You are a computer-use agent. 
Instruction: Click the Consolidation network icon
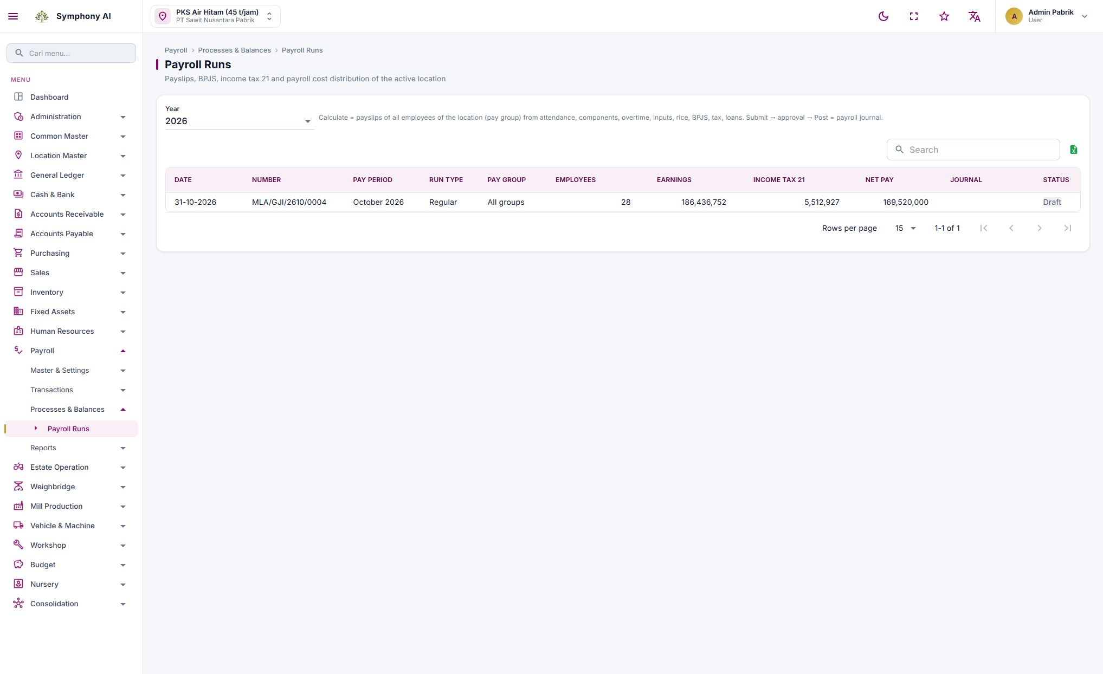point(18,604)
